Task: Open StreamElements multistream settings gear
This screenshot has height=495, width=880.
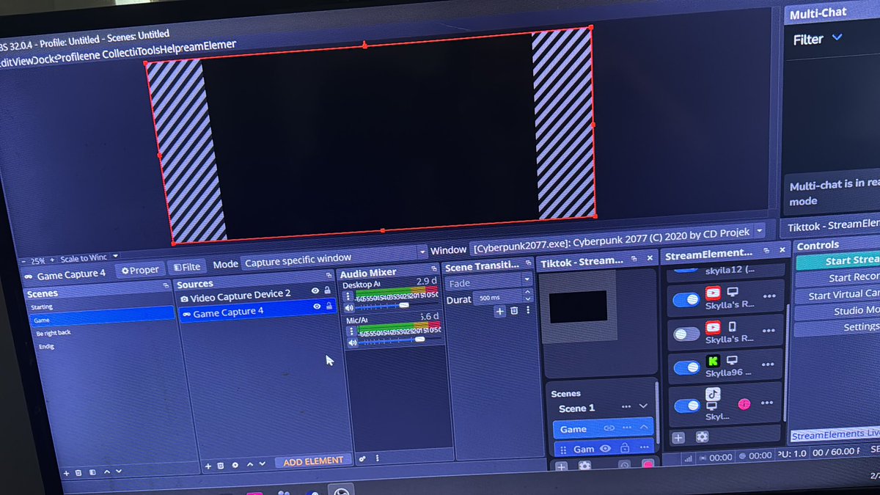Action: point(702,437)
